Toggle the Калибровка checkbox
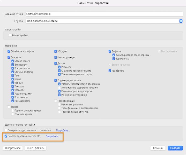The height and width of the screenshot is (155, 186). tap(110, 71)
